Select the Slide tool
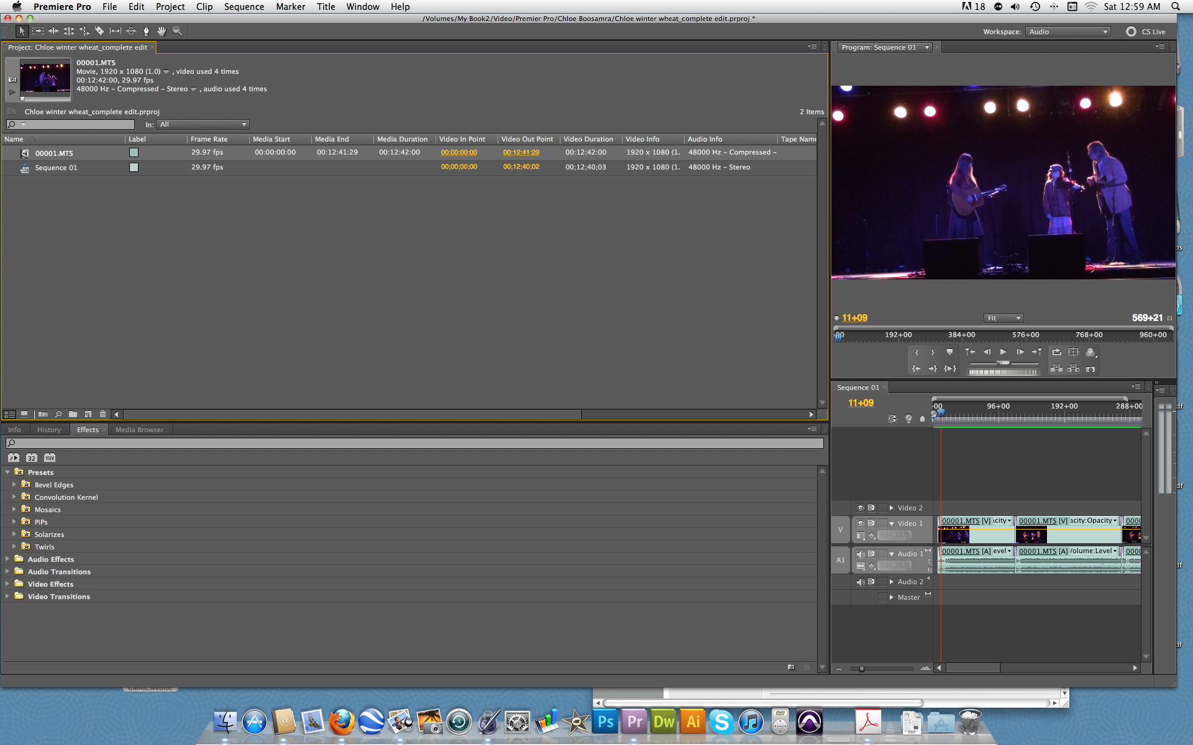This screenshot has height=745, width=1193. 131,30
